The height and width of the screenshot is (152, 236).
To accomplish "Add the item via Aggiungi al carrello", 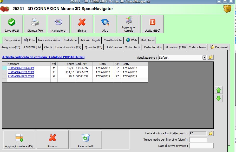I will [x=129, y=24].
